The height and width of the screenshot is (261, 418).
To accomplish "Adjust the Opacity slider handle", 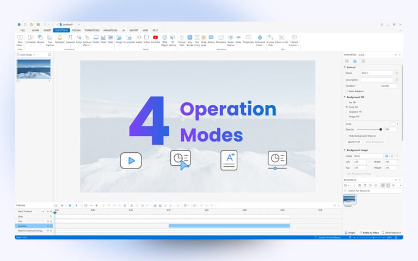I will [x=380, y=129].
